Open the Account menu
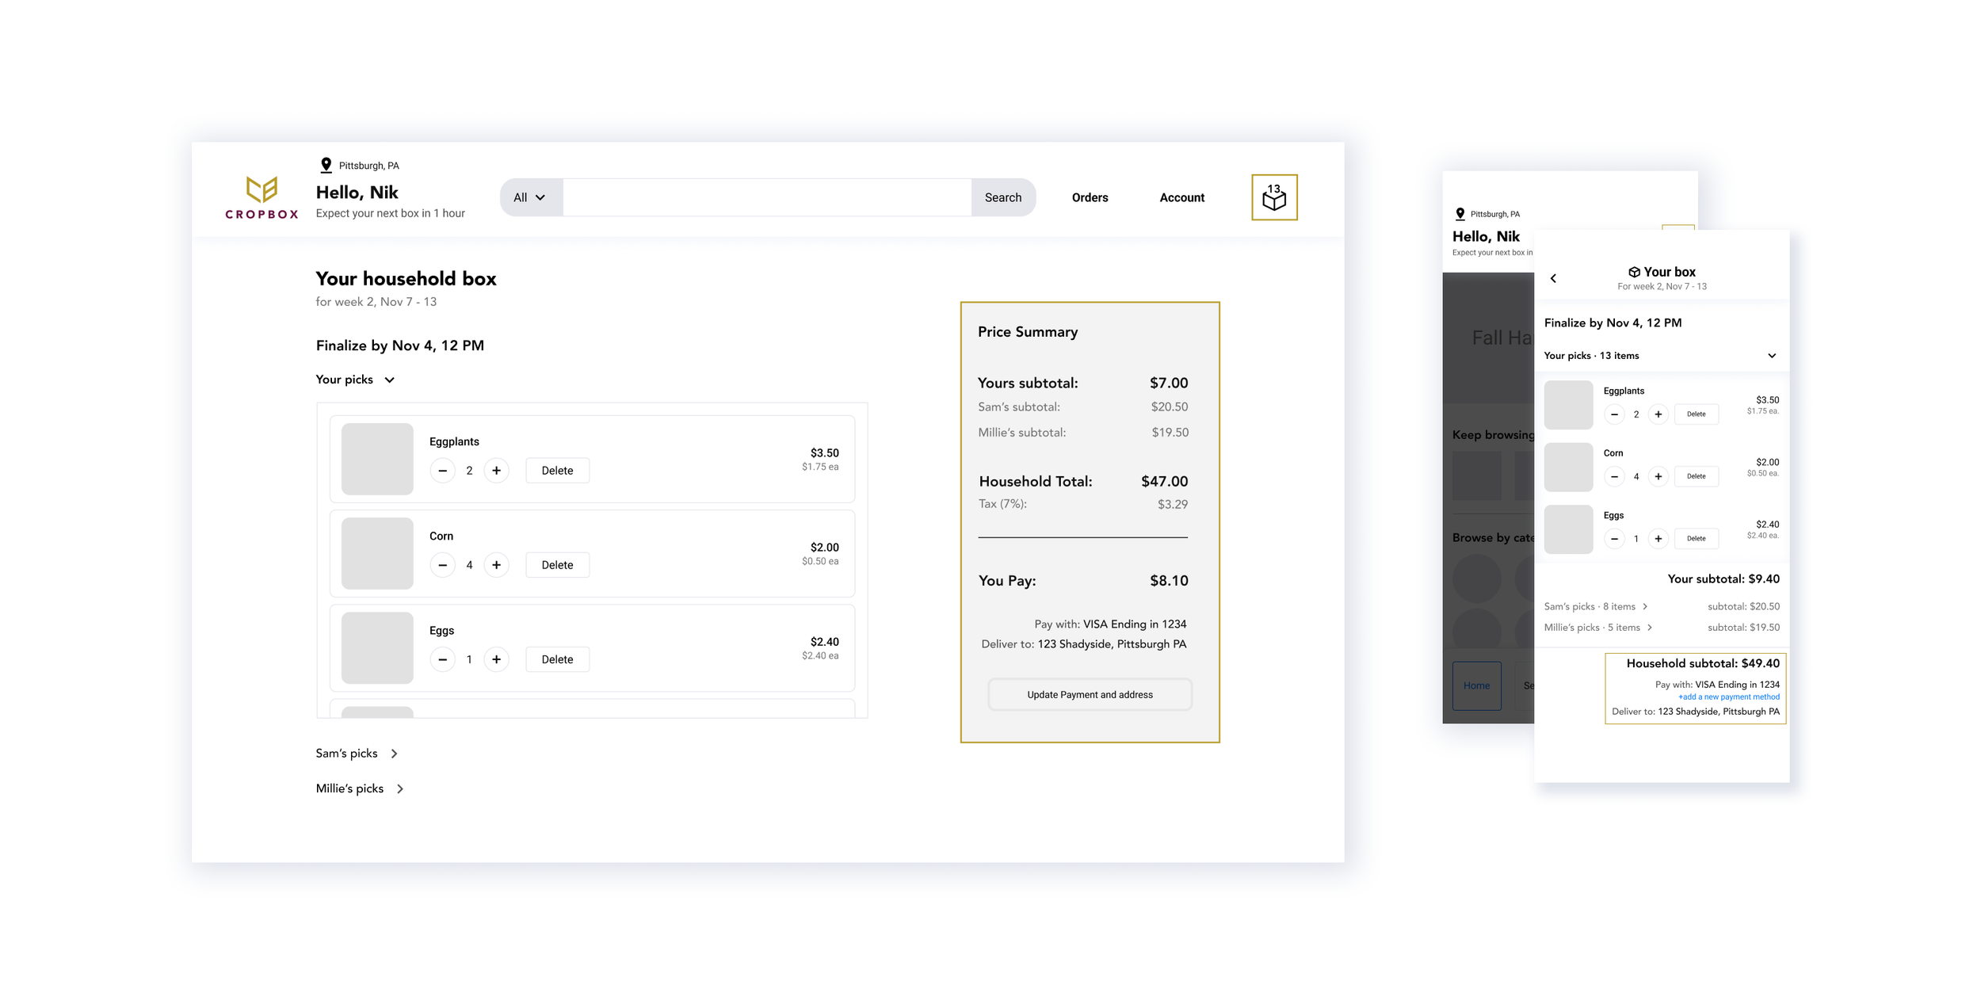 click(x=1181, y=197)
